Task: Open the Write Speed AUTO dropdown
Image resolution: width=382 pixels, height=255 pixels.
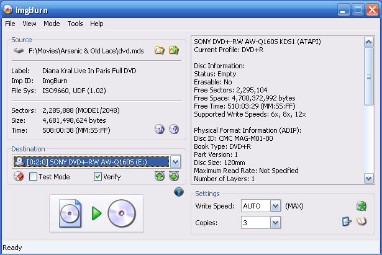Action: [x=276, y=206]
